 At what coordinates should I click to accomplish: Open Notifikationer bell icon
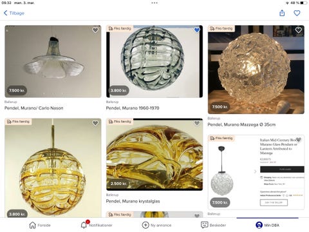coord(84,225)
